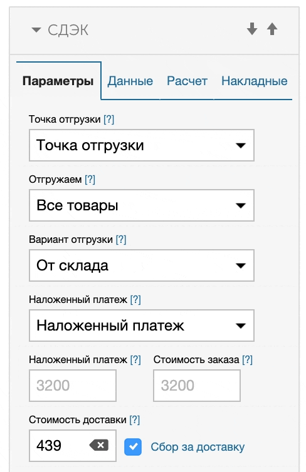The width and height of the screenshot is (306, 472).
Task: Clear the delivery cost value 439
Action: (99, 445)
